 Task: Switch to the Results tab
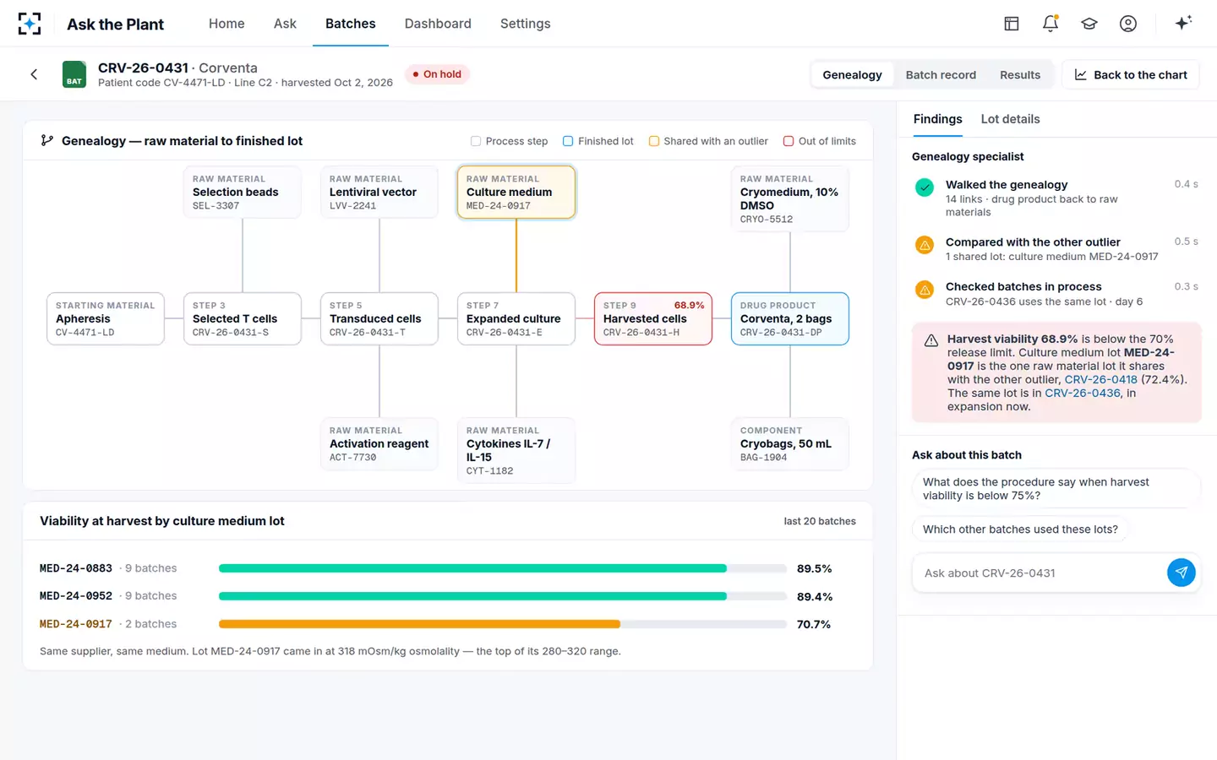pos(1020,74)
